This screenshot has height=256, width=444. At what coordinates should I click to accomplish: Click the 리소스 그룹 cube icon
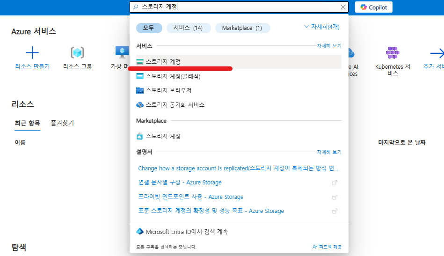coord(77,53)
